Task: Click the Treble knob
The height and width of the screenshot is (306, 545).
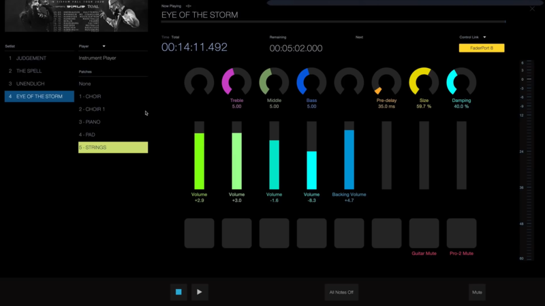Action: (236, 82)
